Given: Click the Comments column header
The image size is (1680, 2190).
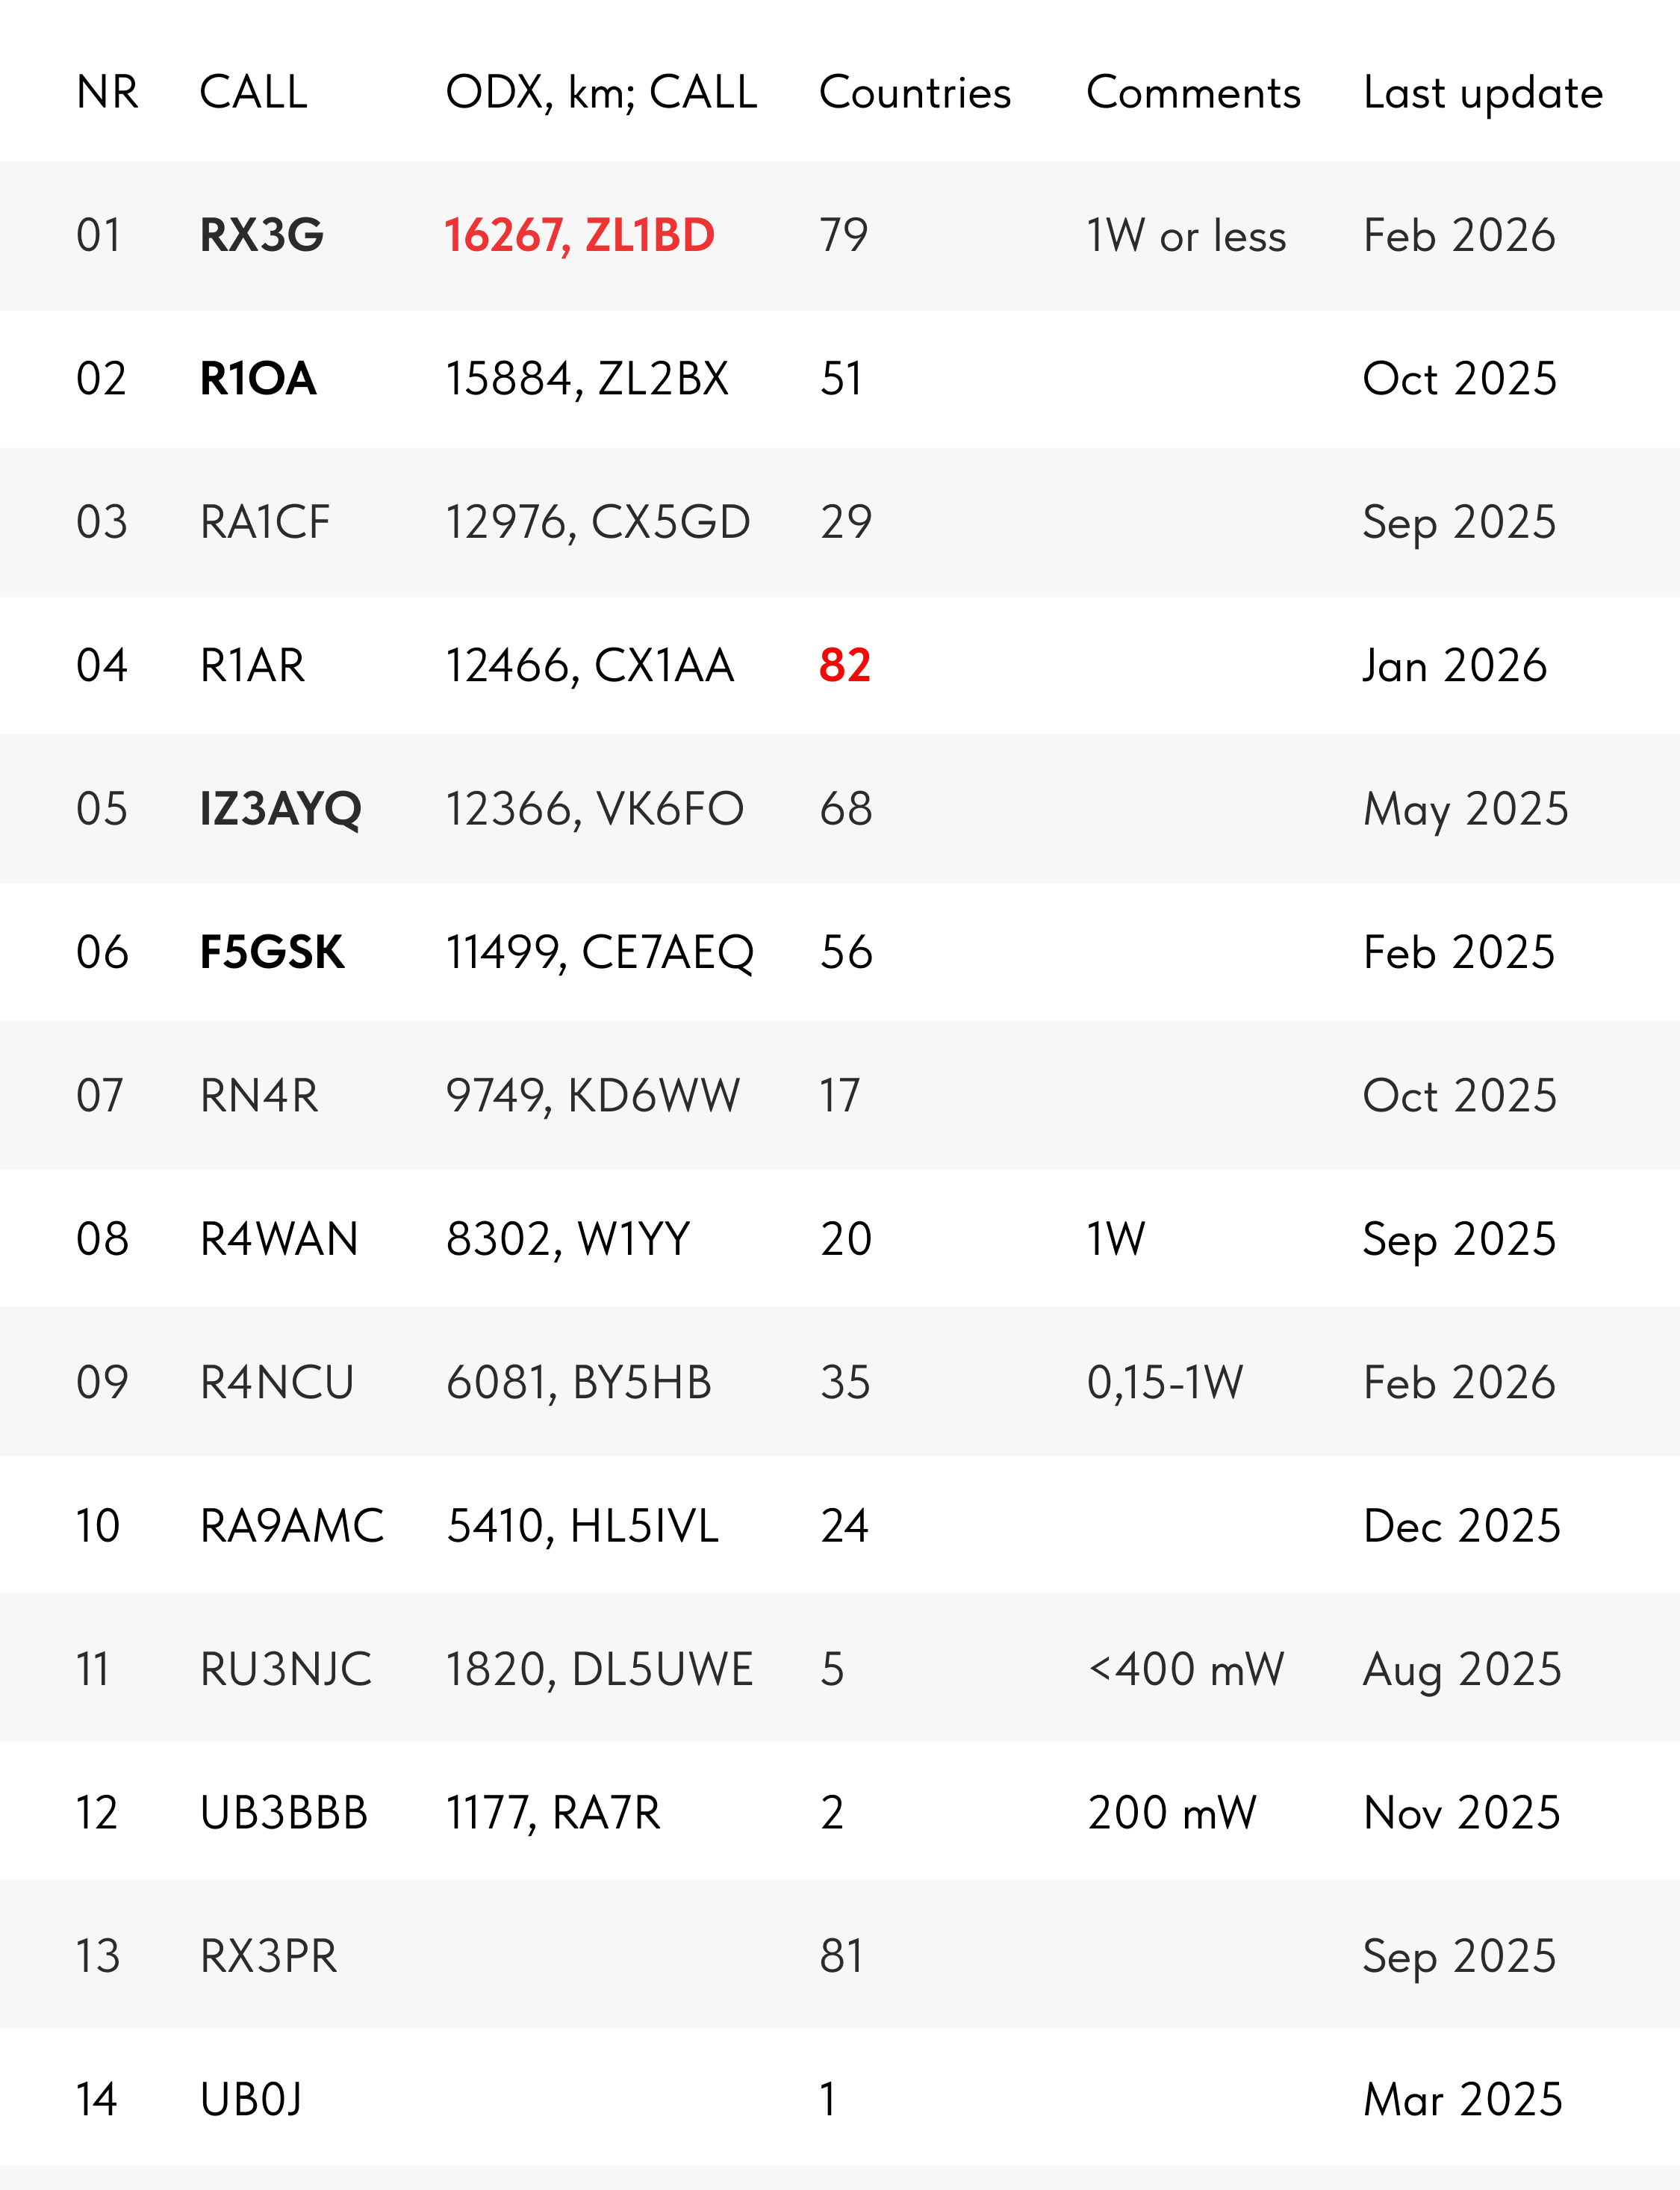Looking at the screenshot, I should pyautogui.click(x=1193, y=93).
